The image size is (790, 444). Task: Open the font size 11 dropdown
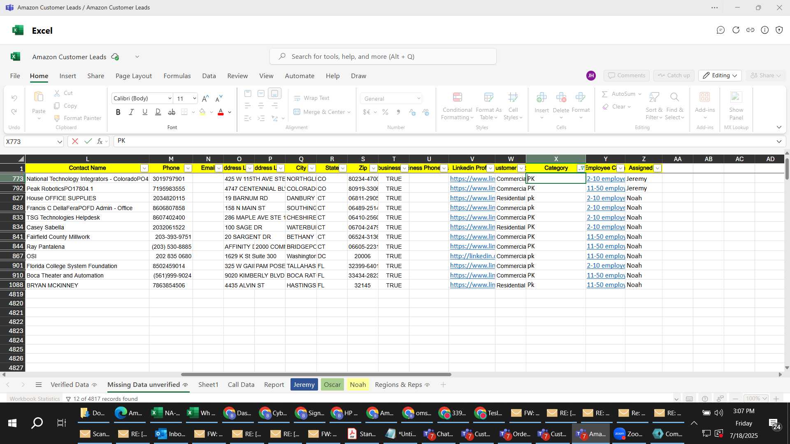194,98
